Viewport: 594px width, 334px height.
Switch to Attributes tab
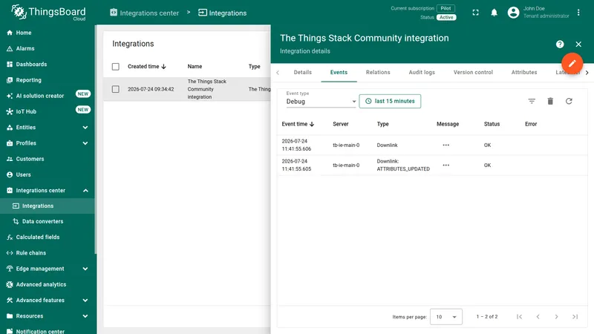524,72
